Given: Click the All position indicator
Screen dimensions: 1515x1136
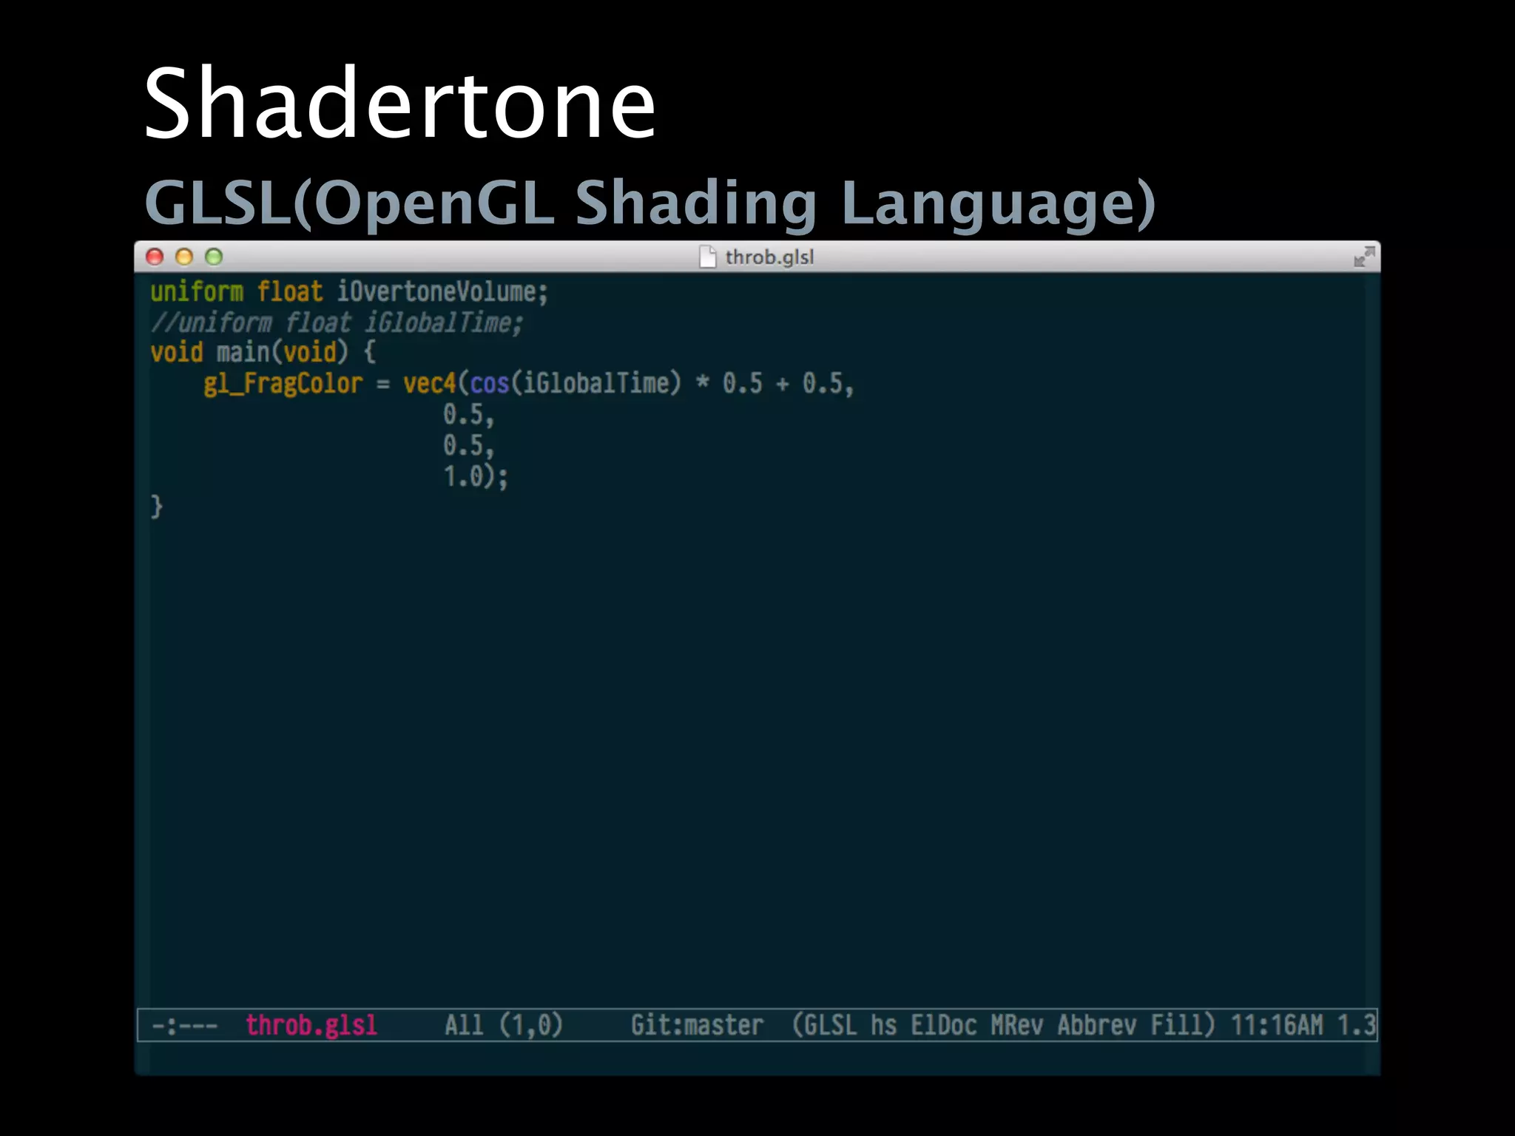Looking at the screenshot, I should pos(464,1025).
